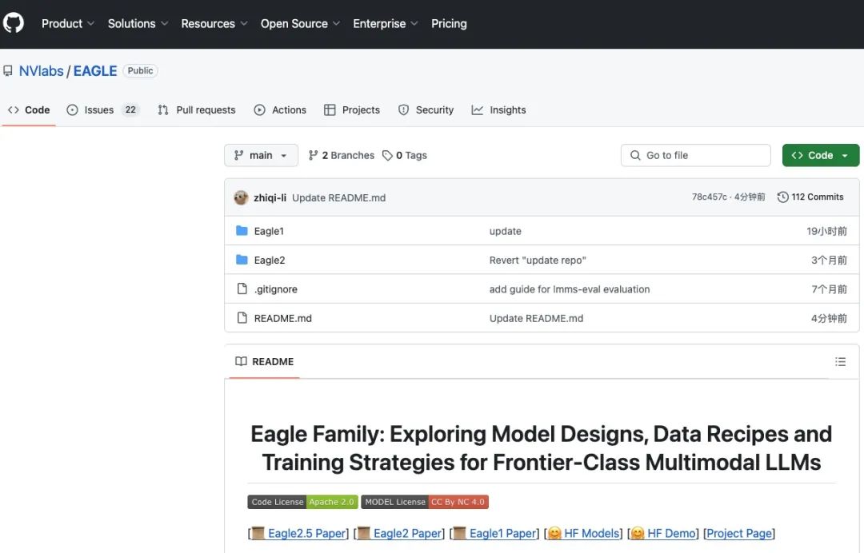Open the latest commit message Update README.md
864x553 pixels.
(x=339, y=197)
